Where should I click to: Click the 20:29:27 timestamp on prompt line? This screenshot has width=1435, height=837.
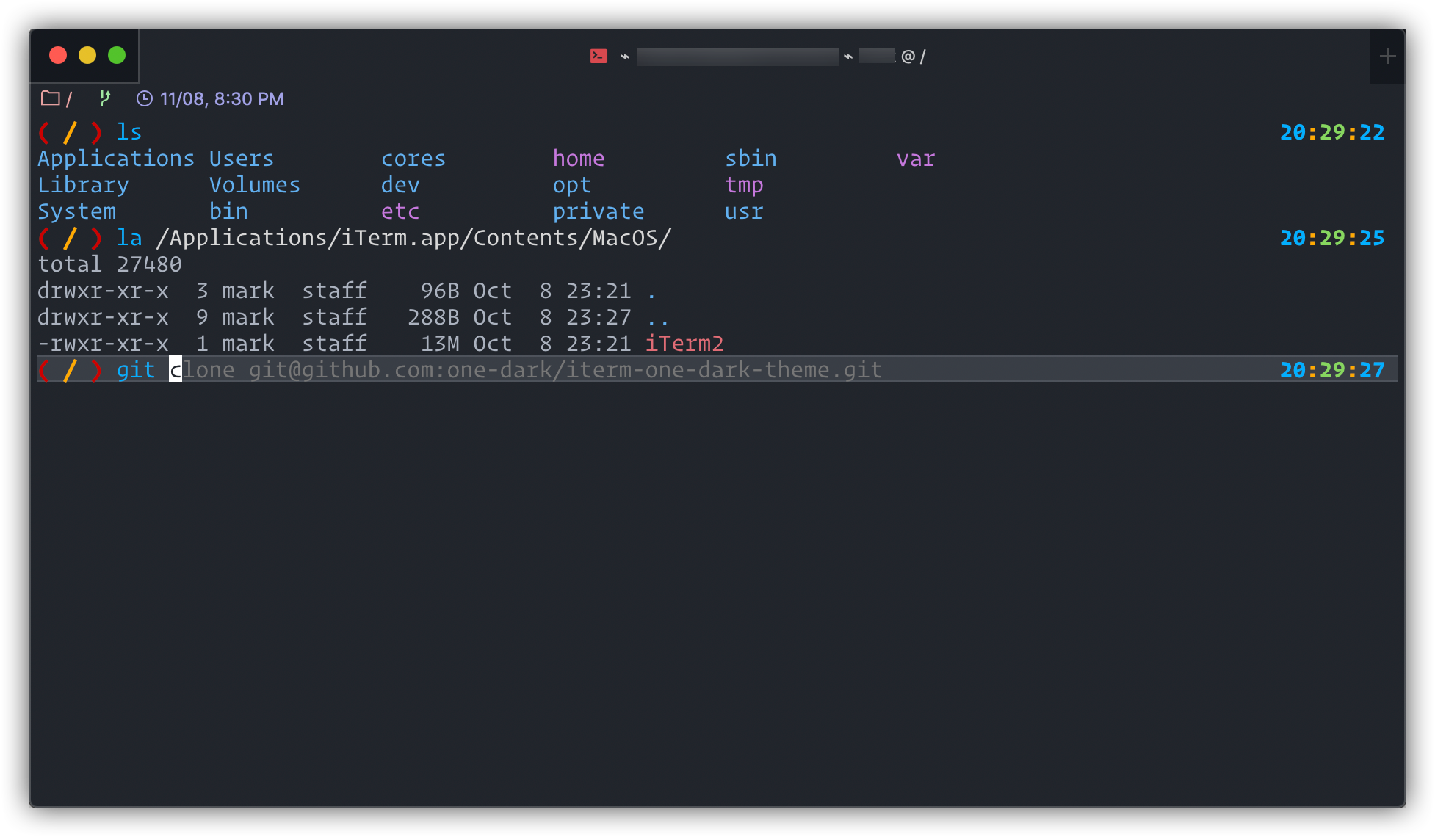(1331, 370)
